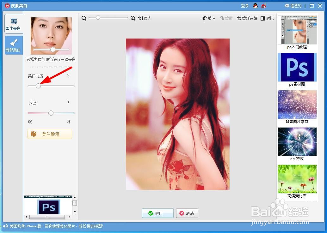This screenshot has width=327, height=233.
Task: Click the 美图秀秀 app logo icon
Action: pyautogui.click(x=7, y=6)
